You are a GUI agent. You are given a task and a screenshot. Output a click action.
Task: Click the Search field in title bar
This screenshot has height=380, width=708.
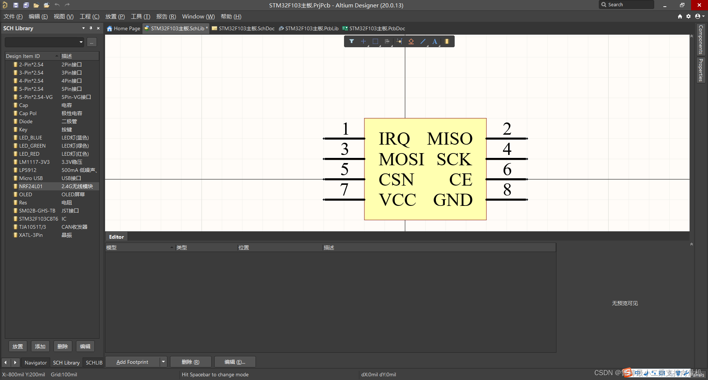pyautogui.click(x=627, y=5)
